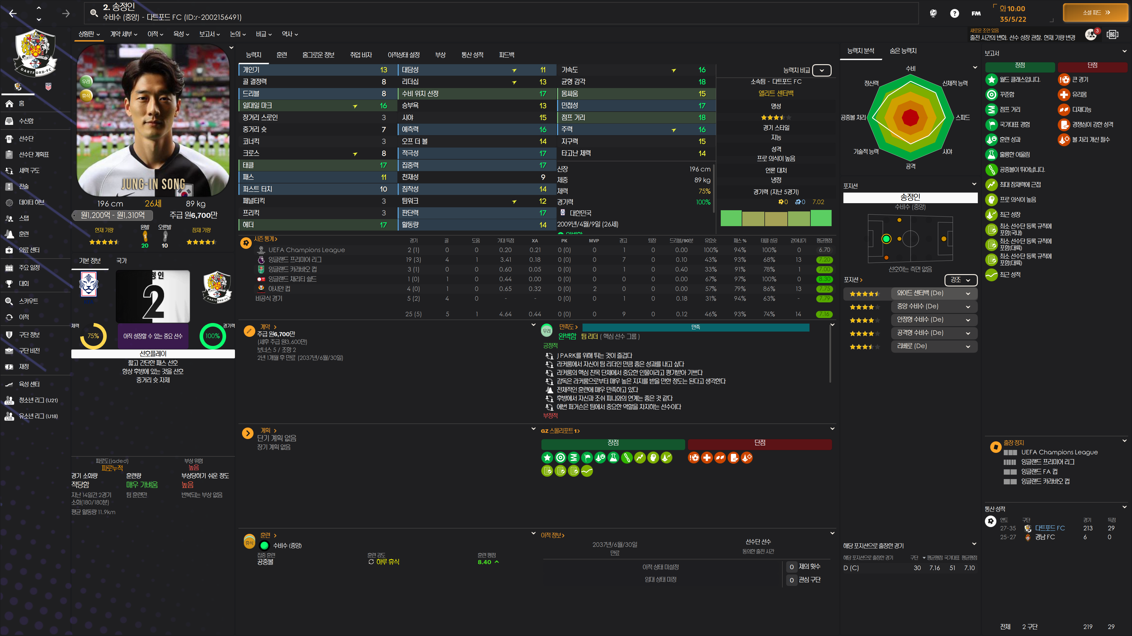The width and height of the screenshot is (1132, 636).
Task: Open 선수단 squad in the sidebar
Action: tap(35, 138)
